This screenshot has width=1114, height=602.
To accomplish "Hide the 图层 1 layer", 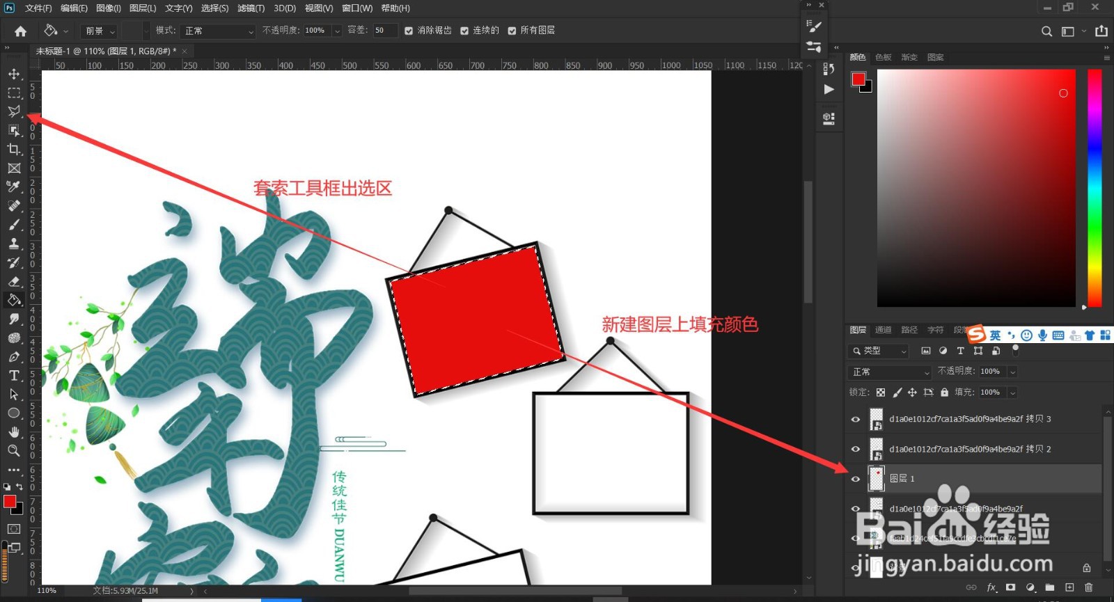I will tap(856, 479).
